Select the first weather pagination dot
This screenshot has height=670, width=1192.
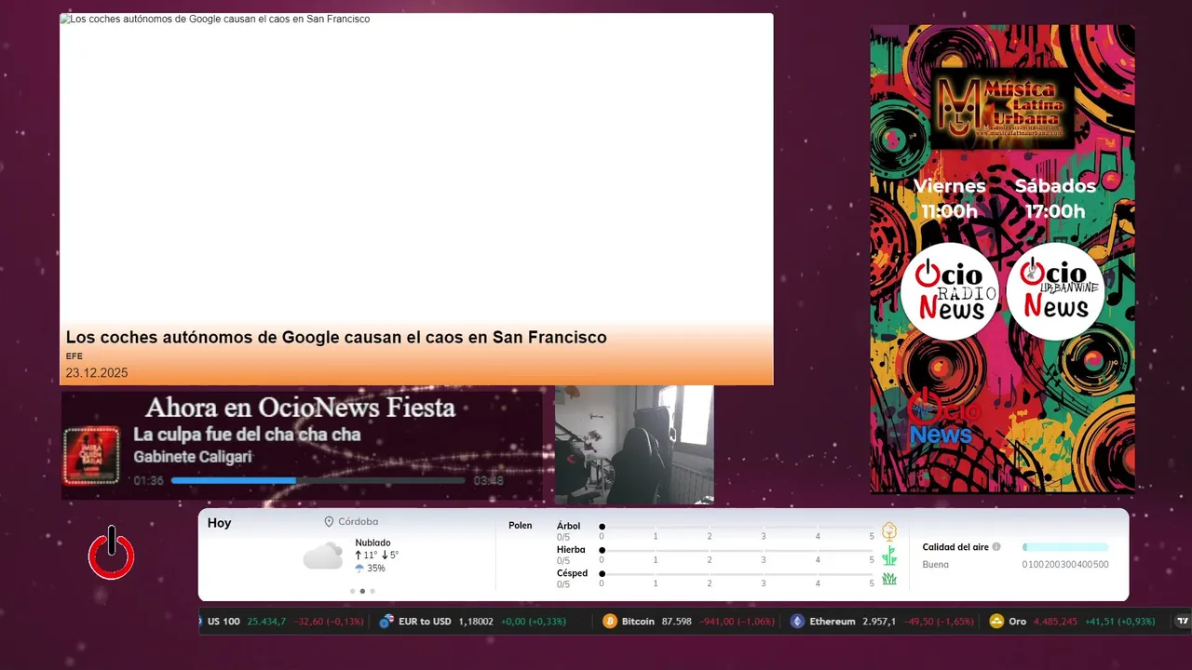(x=352, y=591)
